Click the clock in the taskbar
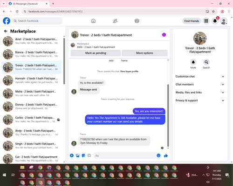The width and height of the screenshot is (233, 186). coord(217,175)
